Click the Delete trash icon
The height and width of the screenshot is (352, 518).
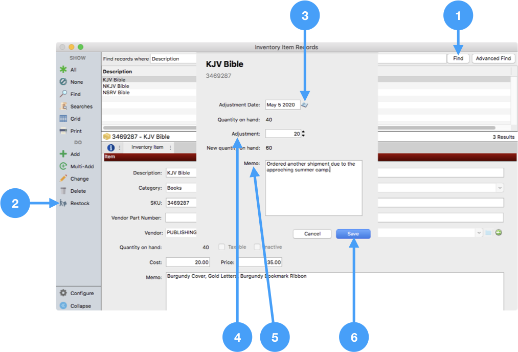click(63, 191)
